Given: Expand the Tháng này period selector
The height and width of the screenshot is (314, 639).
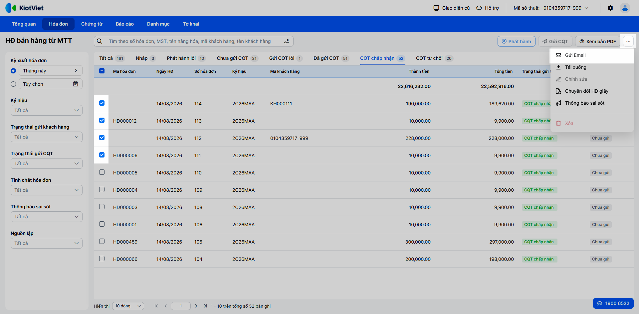Looking at the screenshot, I should (51, 70).
